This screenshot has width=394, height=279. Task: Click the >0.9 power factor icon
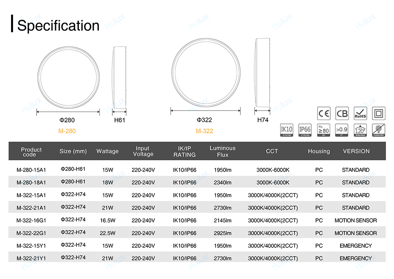coord(342,130)
